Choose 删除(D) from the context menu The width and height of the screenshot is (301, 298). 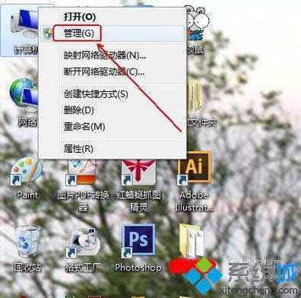click(x=112, y=110)
